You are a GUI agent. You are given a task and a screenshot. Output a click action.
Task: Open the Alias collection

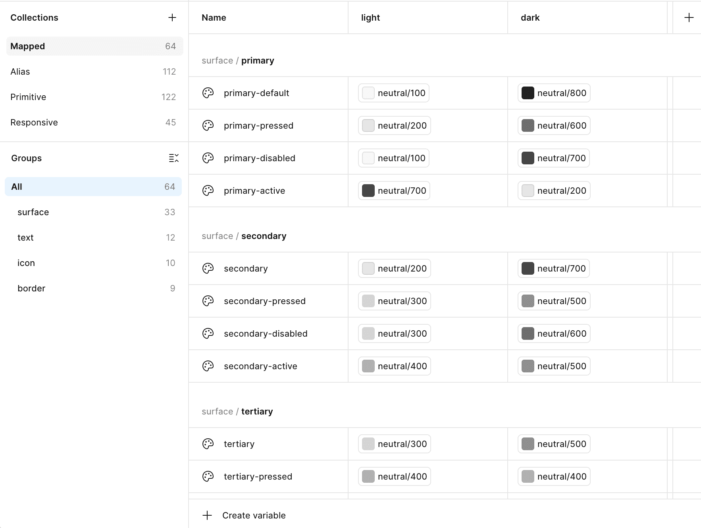(94, 71)
